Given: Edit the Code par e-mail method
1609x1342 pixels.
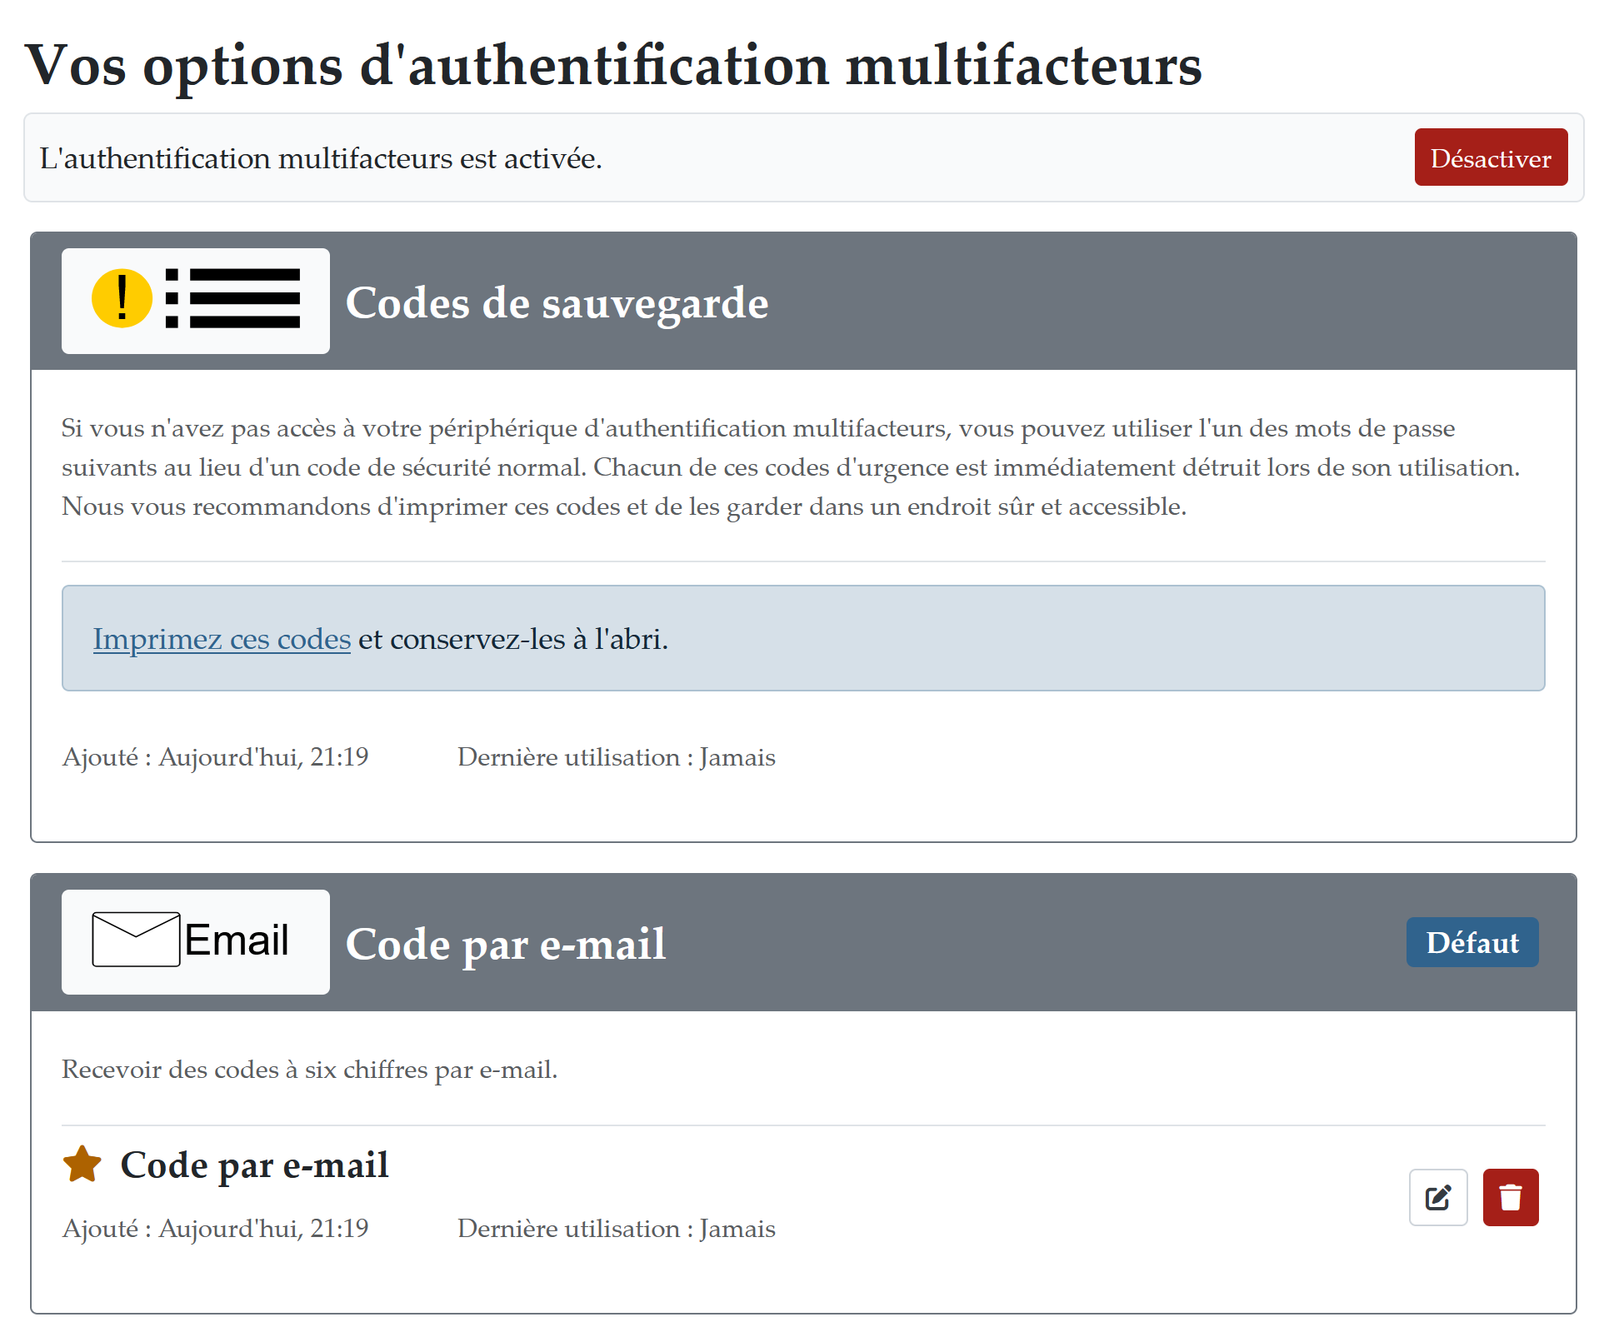Looking at the screenshot, I should click(x=1437, y=1198).
